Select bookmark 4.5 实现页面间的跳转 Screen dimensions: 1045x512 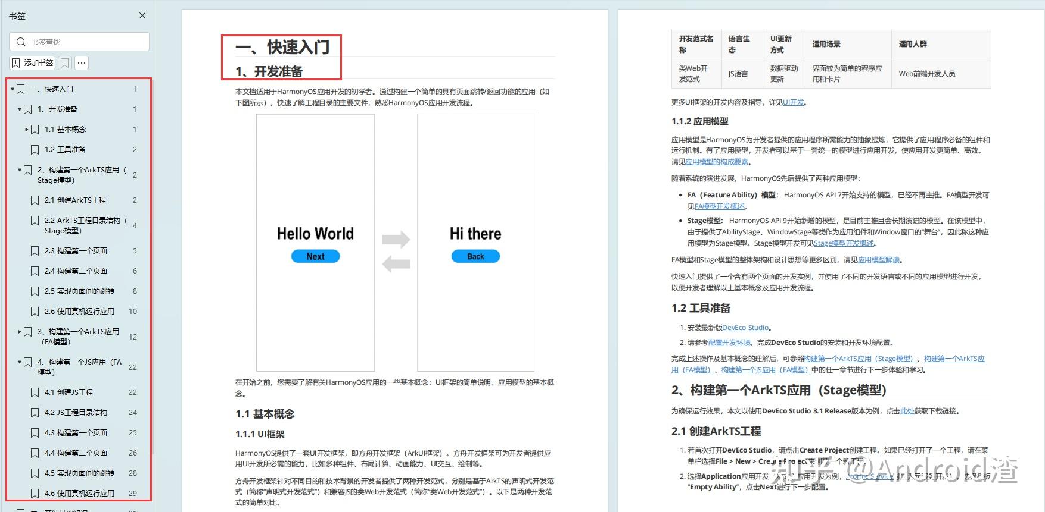[x=80, y=473]
